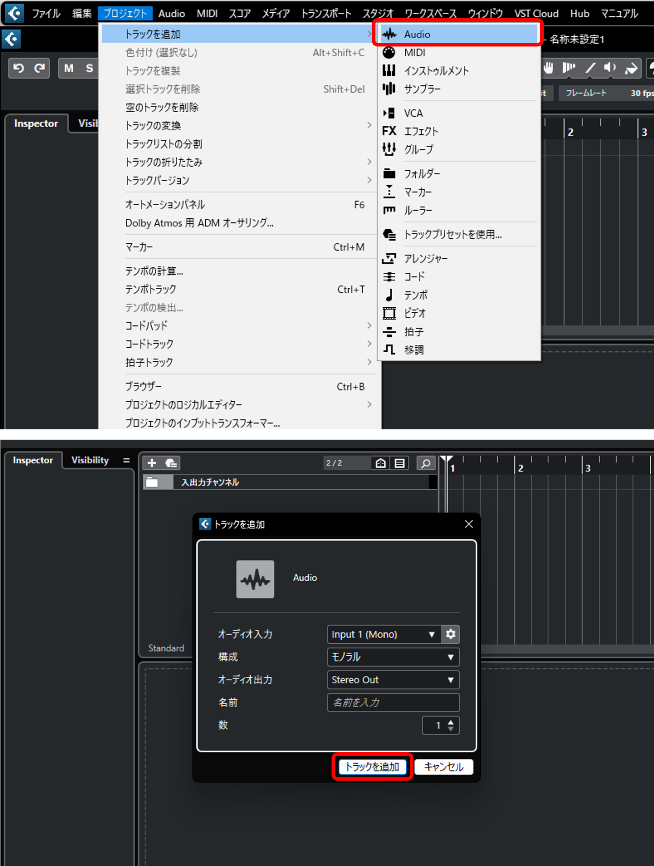Screen dimensions: 654x866
Task: Click ruler bar 2 in lower timeline
Action: tap(520, 468)
